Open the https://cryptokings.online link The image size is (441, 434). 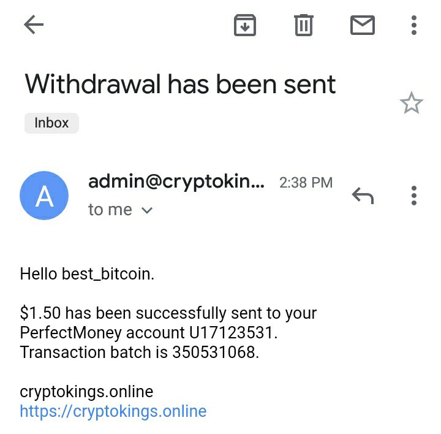pos(113,411)
